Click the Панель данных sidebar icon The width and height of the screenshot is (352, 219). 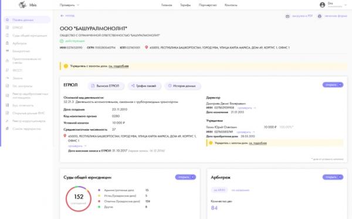(x=7, y=20)
